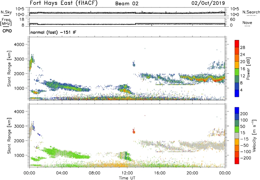Click the 28 dB colorbar tick label
The width and height of the screenshot is (260, 180).
click(x=242, y=47)
